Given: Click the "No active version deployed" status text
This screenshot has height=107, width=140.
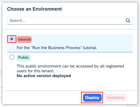Looking at the screenshot, I should click(x=44, y=76).
